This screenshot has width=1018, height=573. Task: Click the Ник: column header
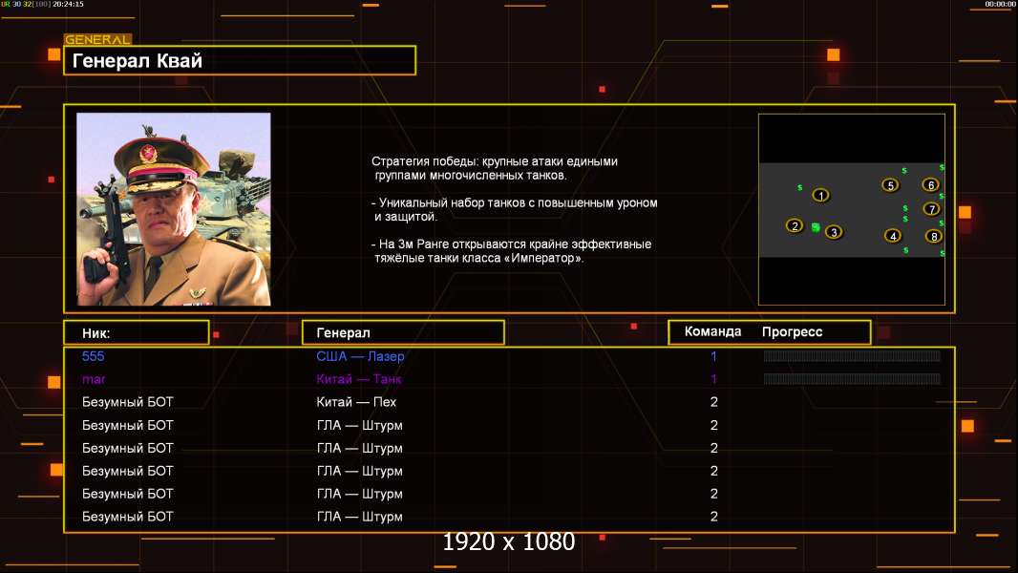pos(136,332)
